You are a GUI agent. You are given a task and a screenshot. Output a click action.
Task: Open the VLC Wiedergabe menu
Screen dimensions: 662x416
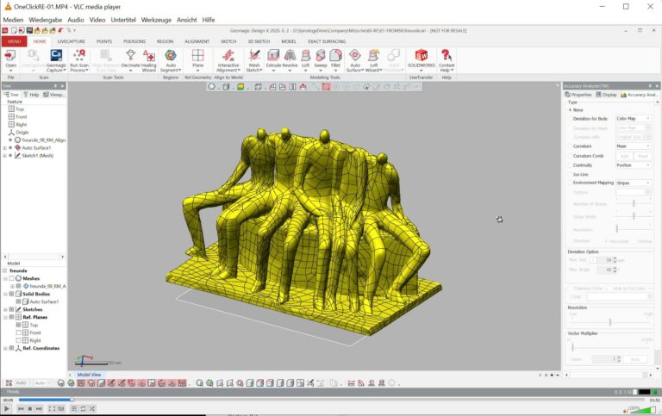[x=45, y=20]
